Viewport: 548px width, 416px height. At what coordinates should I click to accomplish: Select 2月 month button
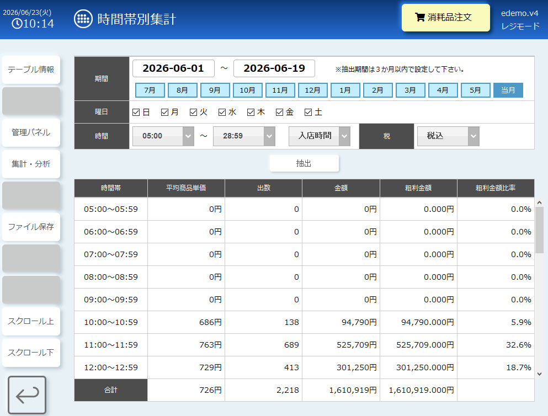pos(378,90)
